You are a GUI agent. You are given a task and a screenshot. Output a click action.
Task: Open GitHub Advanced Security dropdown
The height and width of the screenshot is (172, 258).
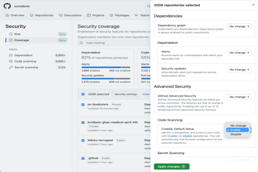tap(239, 97)
